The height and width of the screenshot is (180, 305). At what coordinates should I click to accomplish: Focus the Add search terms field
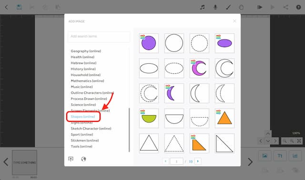(x=99, y=37)
